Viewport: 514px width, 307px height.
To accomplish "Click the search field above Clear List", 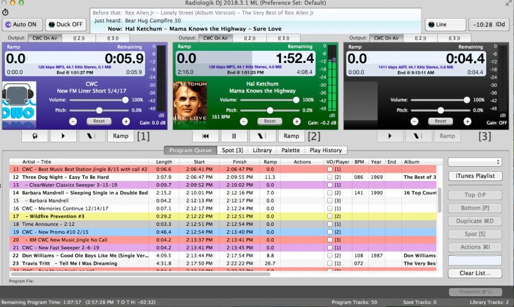I will [x=475, y=261].
